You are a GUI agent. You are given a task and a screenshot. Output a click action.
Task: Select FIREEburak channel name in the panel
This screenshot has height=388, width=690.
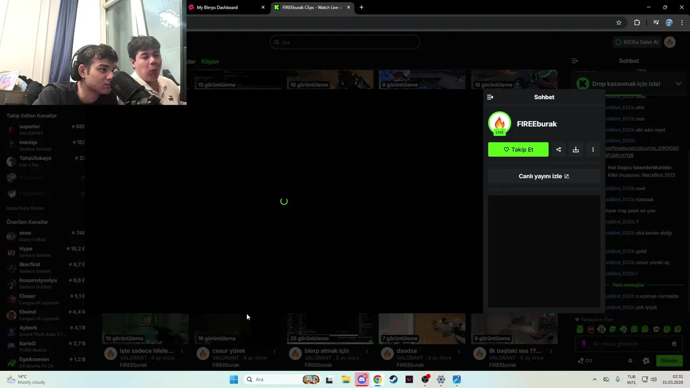click(537, 124)
